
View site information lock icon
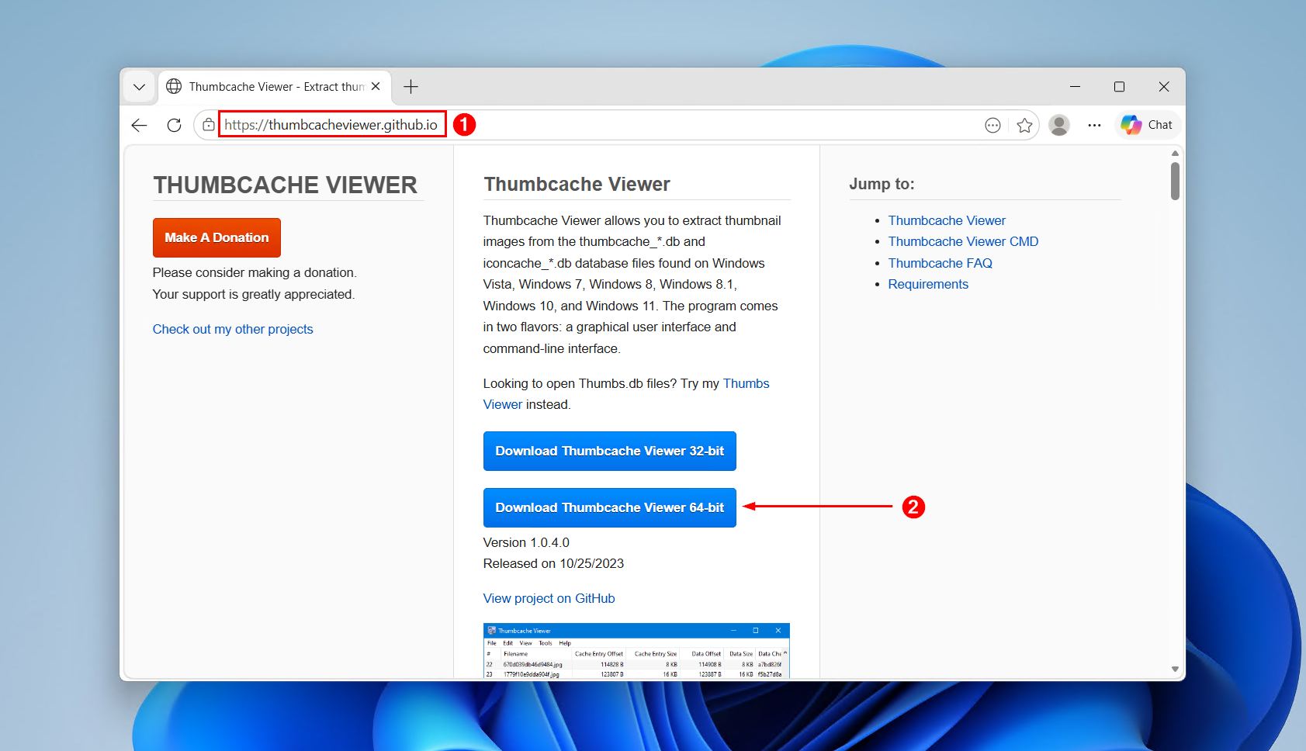tap(209, 125)
